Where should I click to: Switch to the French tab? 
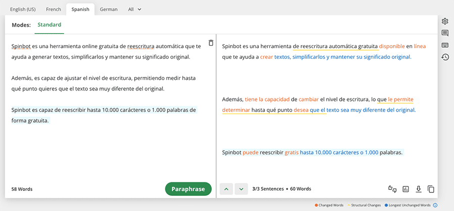pos(53,9)
